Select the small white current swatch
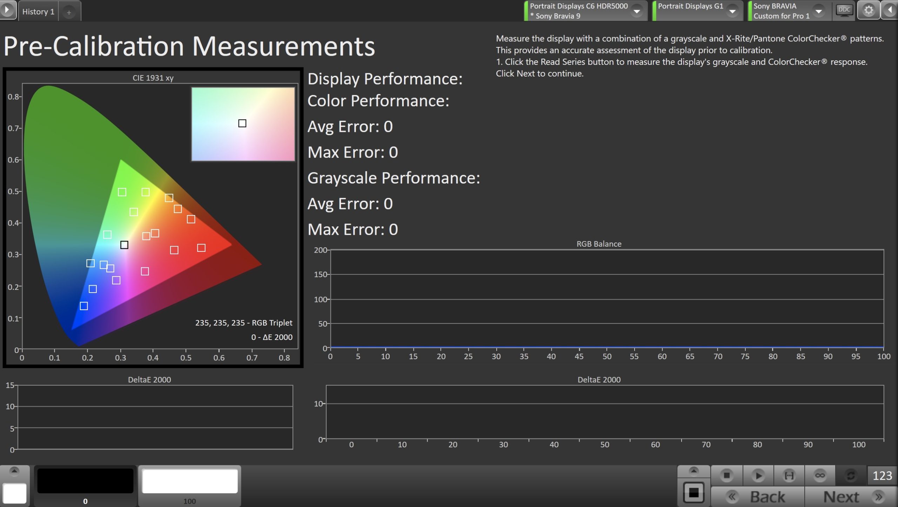This screenshot has height=507, width=898. [x=14, y=493]
